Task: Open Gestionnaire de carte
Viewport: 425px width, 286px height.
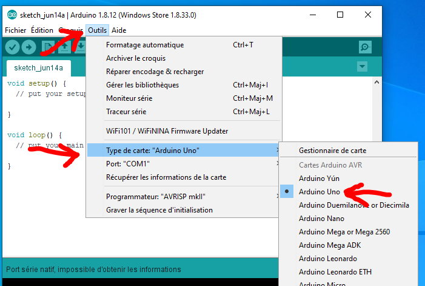Action: 332,151
